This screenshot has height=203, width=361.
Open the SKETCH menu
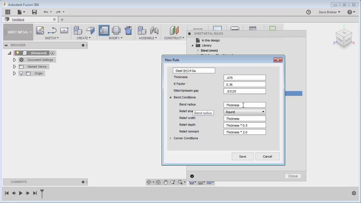(x=52, y=38)
